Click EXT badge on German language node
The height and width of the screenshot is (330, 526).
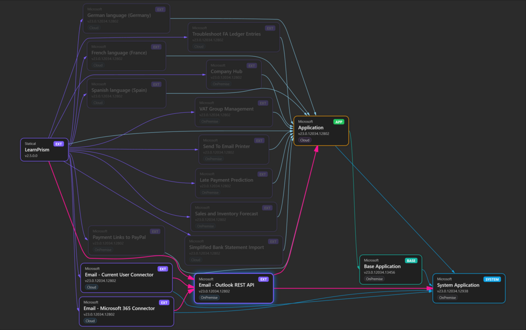pyautogui.click(x=160, y=10)
